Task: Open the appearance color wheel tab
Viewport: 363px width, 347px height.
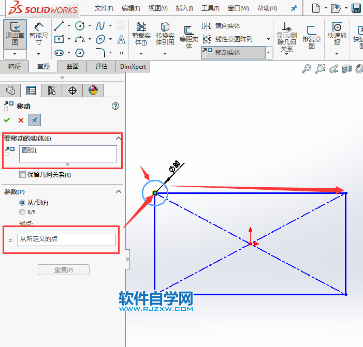Action: 93,90
